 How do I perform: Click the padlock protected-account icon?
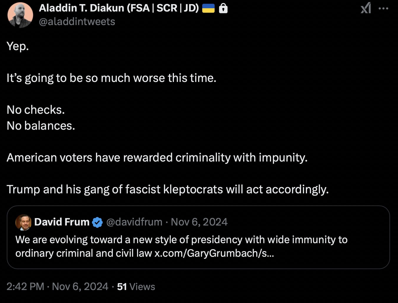[223, 9]
